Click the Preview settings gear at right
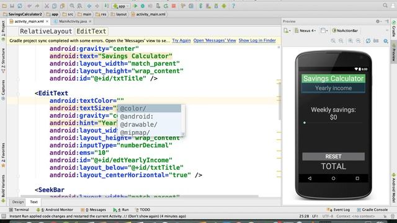Image resolution: width=397 pixels, height=223 pixels. point(385,41)
